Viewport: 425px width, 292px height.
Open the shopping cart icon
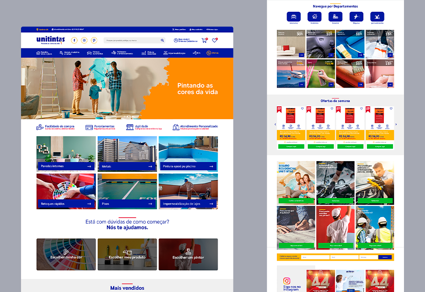coord(204,40)
